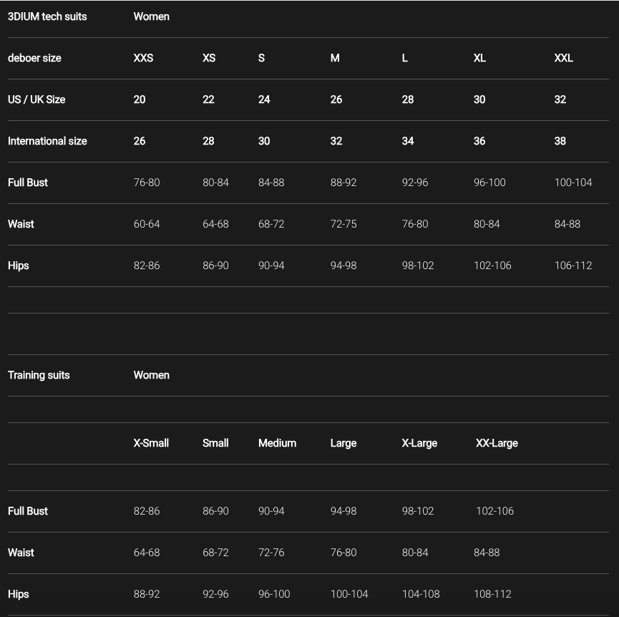Click US / UK size value 24
619x617 pixels.
tap(264, 99)
